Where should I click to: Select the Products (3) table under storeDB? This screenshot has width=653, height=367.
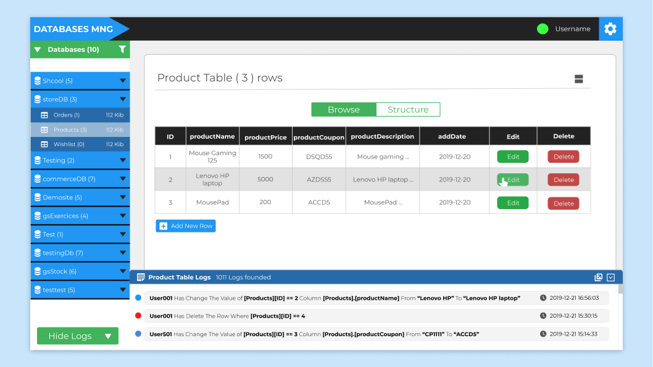click(x=78, y=130)
